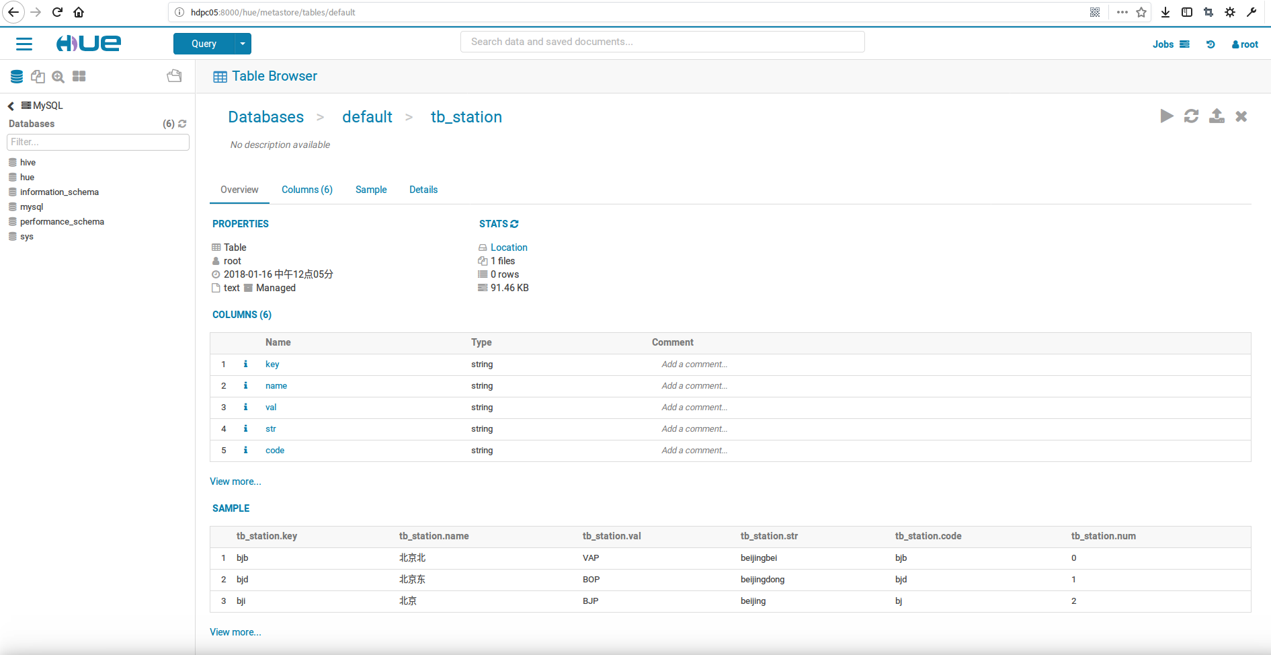Click the Table Browser title
Image resolution: width=1271 pixels, height=655 pixels.
click(274, 76)
